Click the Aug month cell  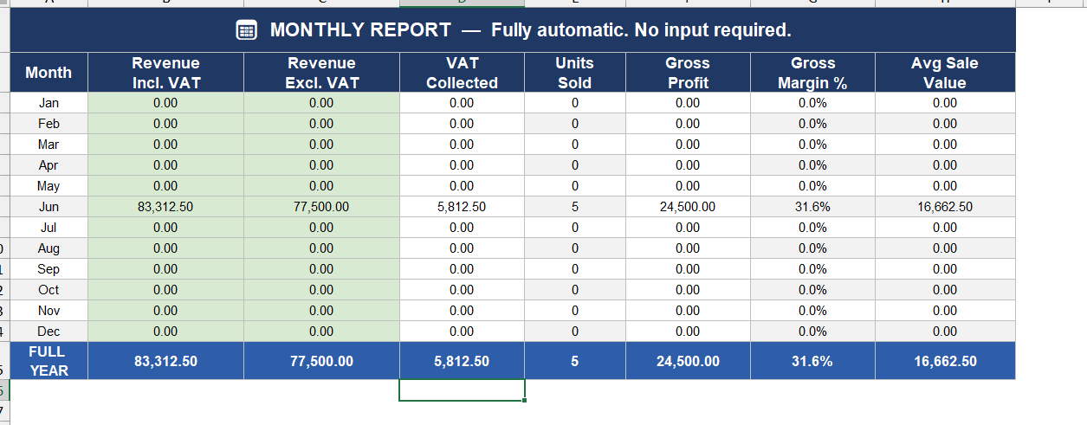(49, 248)
